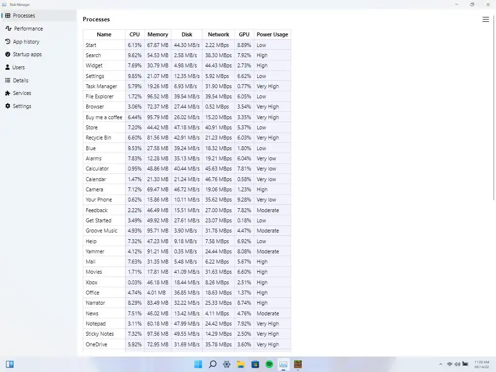This screenshot has height=372, width=496.
Task: Select the Sticky Notes process name
Action: pyautogui.click(x=99, y=334)
